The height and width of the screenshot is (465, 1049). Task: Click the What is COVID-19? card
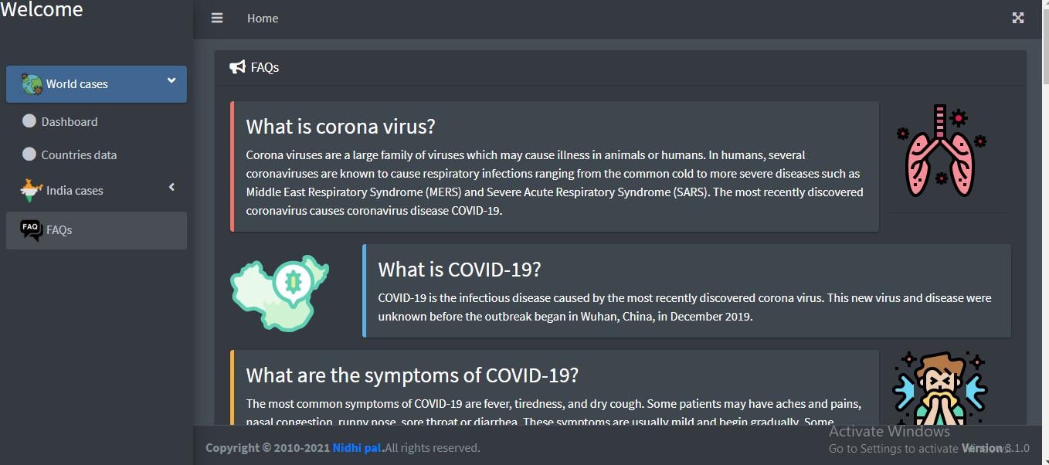tap(686, 291)
